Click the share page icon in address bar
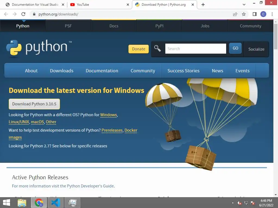The width and height of the screenshot is (278, 208). 235,14
